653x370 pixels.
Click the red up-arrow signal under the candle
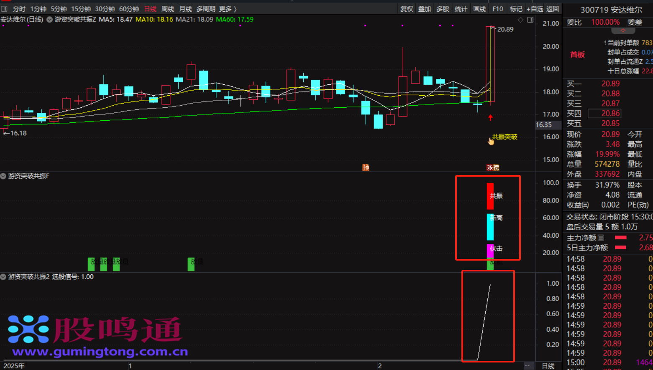click(490, 118)
